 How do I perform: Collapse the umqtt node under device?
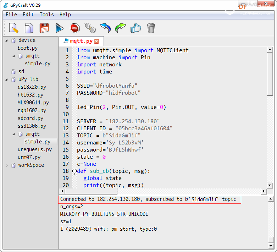pos(13,56)
